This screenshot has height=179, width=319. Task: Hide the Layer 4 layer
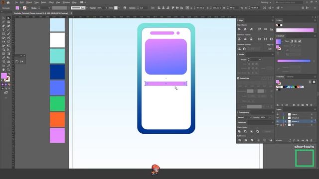click(x=278, y=114)
